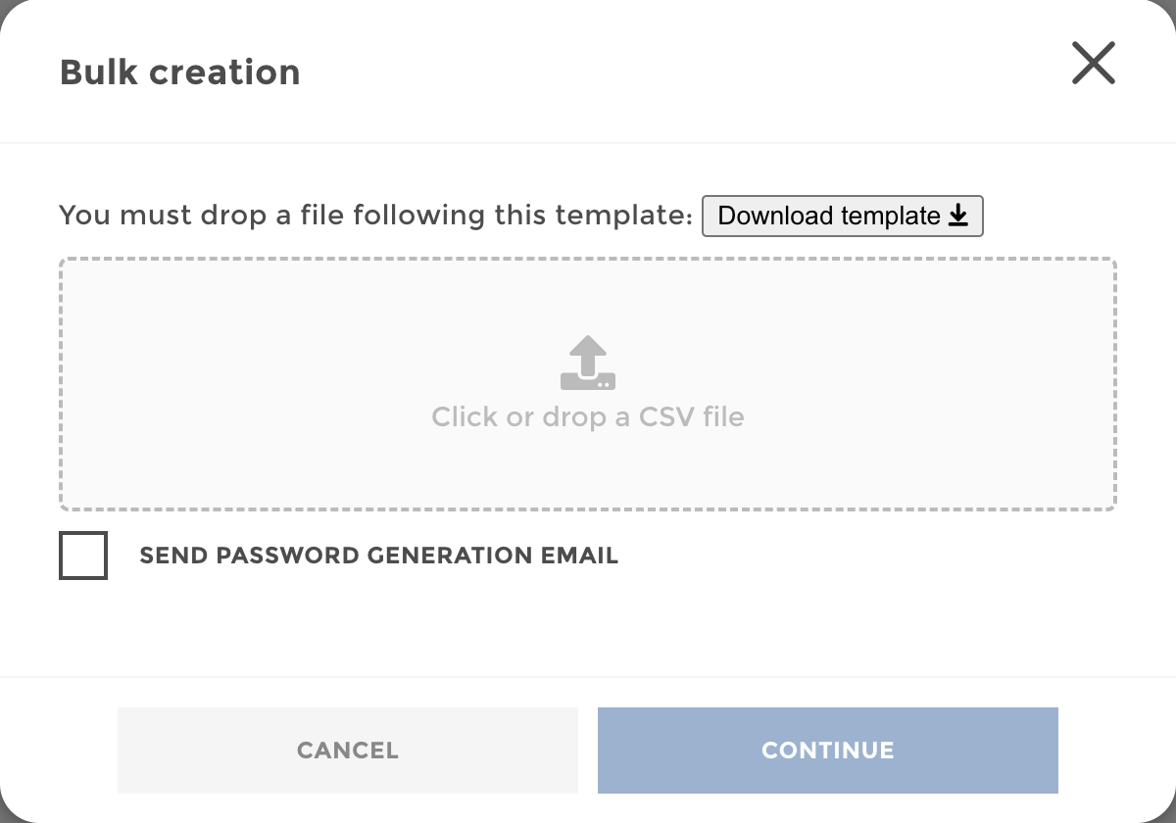Screen dimensions: 1176x823
Task: Click the Click or drop a CSV file text
Action: (x=587, y=416)
